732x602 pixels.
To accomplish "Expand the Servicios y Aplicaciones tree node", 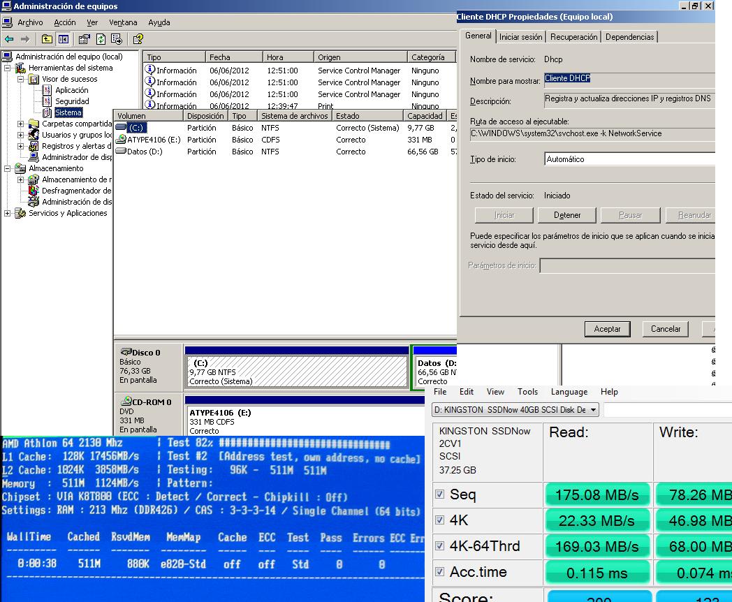I will coord(8,214).
